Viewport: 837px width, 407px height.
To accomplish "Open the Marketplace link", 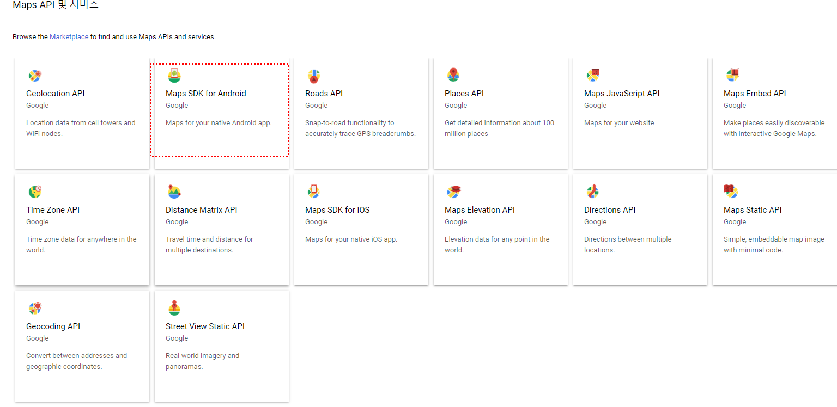I will (69, 37).
